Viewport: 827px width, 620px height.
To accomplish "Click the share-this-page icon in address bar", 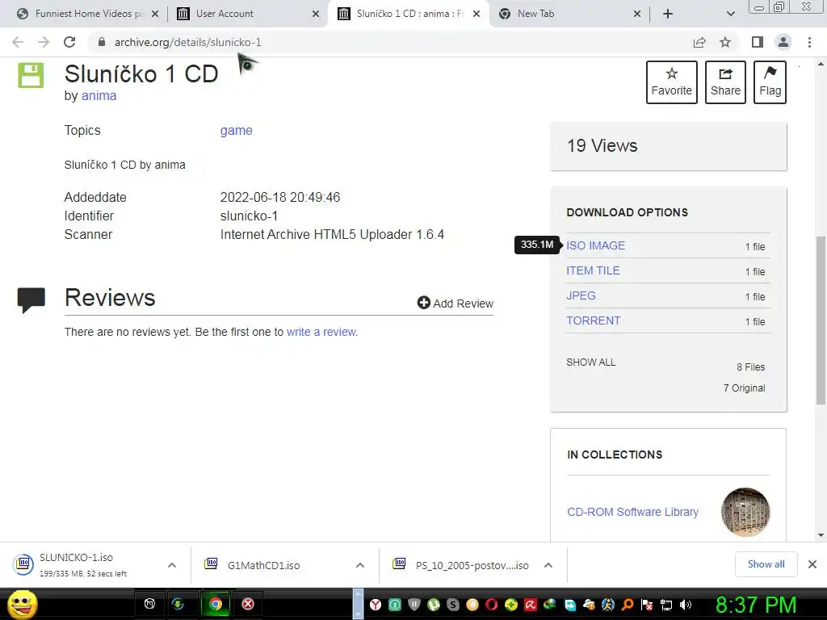I will click(699, 42).
